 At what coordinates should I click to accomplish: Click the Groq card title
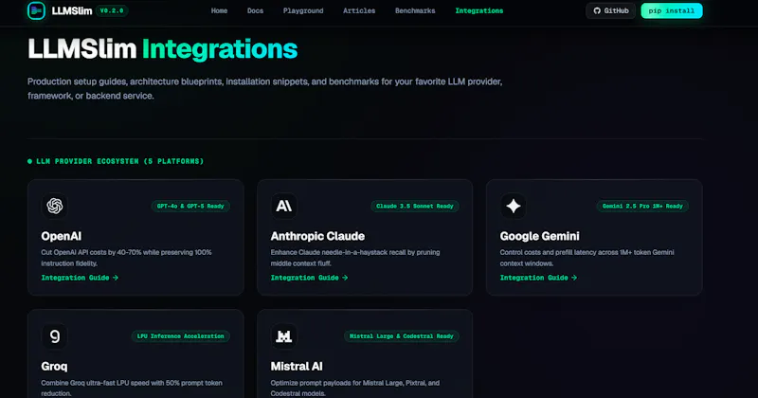pyautogui.click(x=54, y=366)
